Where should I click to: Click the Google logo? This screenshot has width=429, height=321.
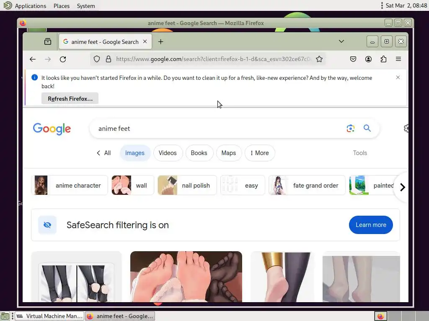(52, 129)
